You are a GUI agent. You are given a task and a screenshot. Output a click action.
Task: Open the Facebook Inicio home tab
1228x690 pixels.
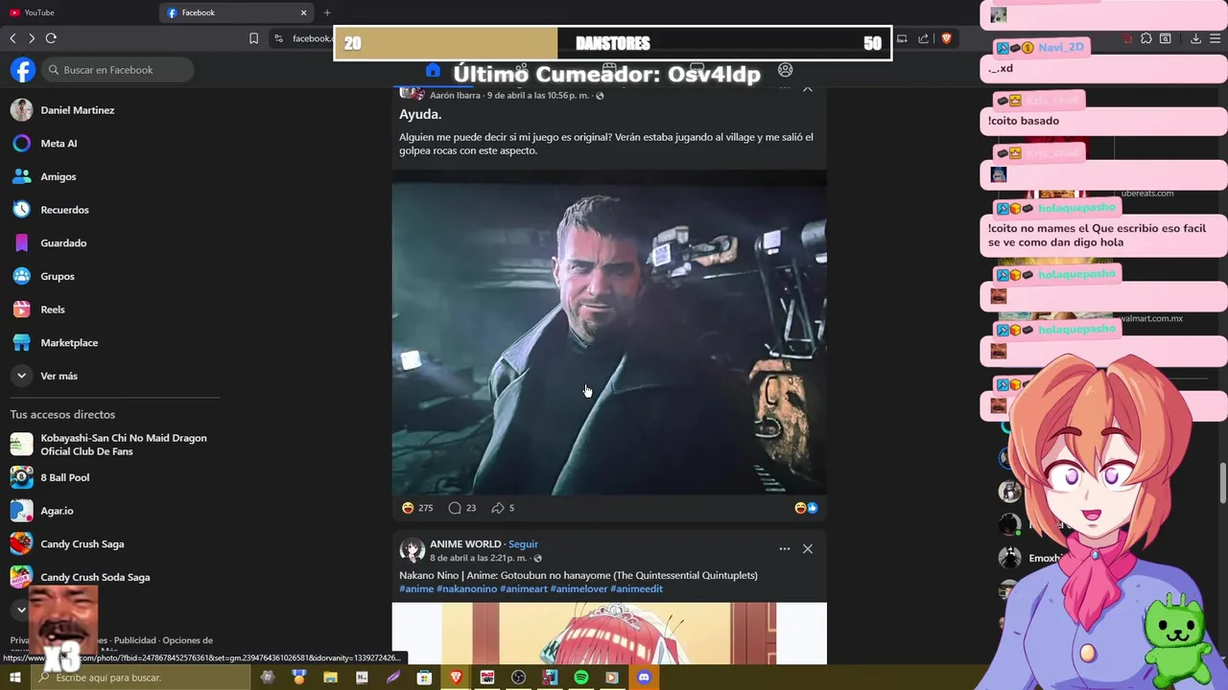(433, 70)
